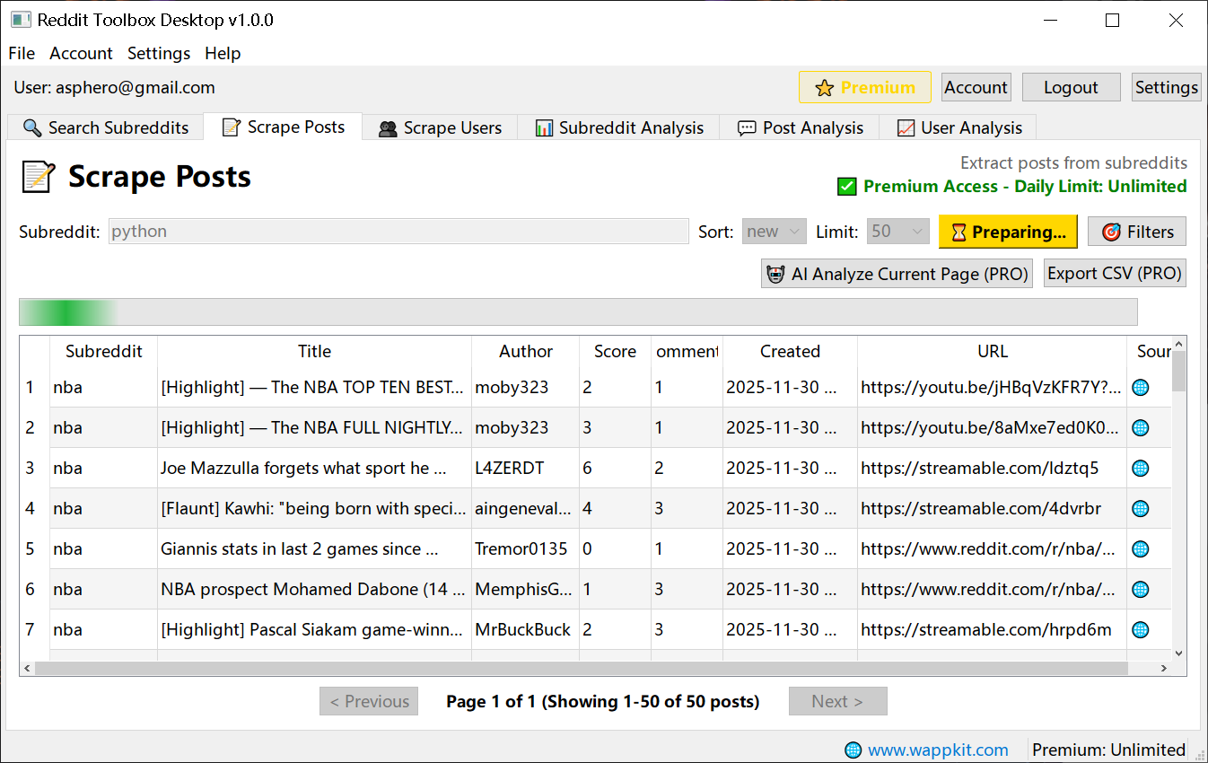Image resolution: width=1208 pixels, height=763 pixels.
Task: Click the Scrape Posts notepad heading icon
Action: [39, 176]
